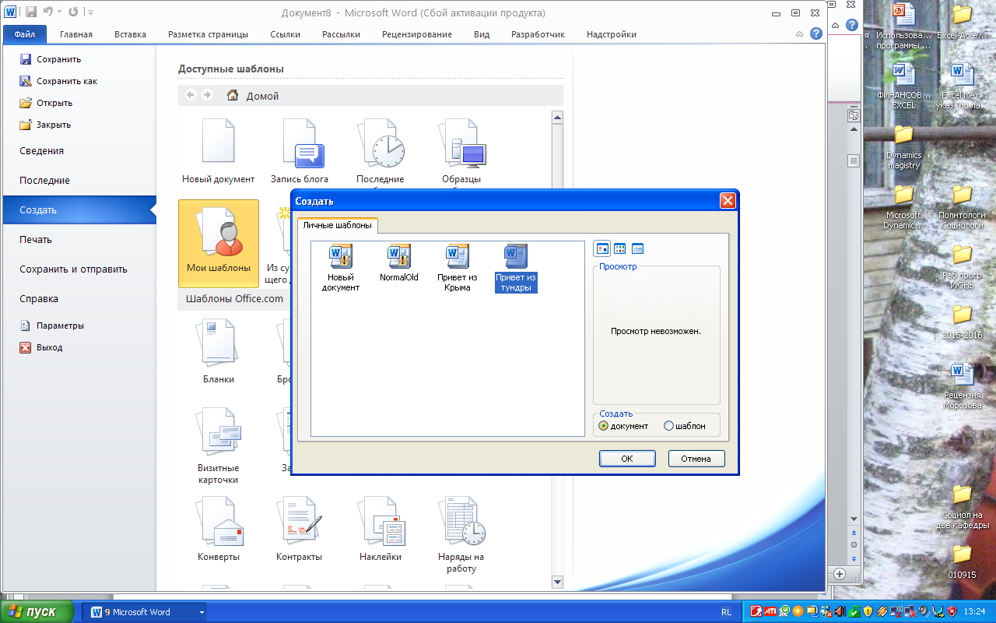Open the Undo history dropdown arrow
The image size is (996, 623).
(58, 12)
